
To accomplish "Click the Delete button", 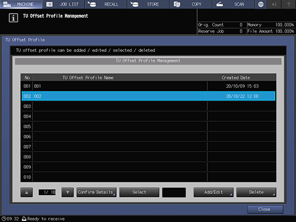I will [256, 192].
